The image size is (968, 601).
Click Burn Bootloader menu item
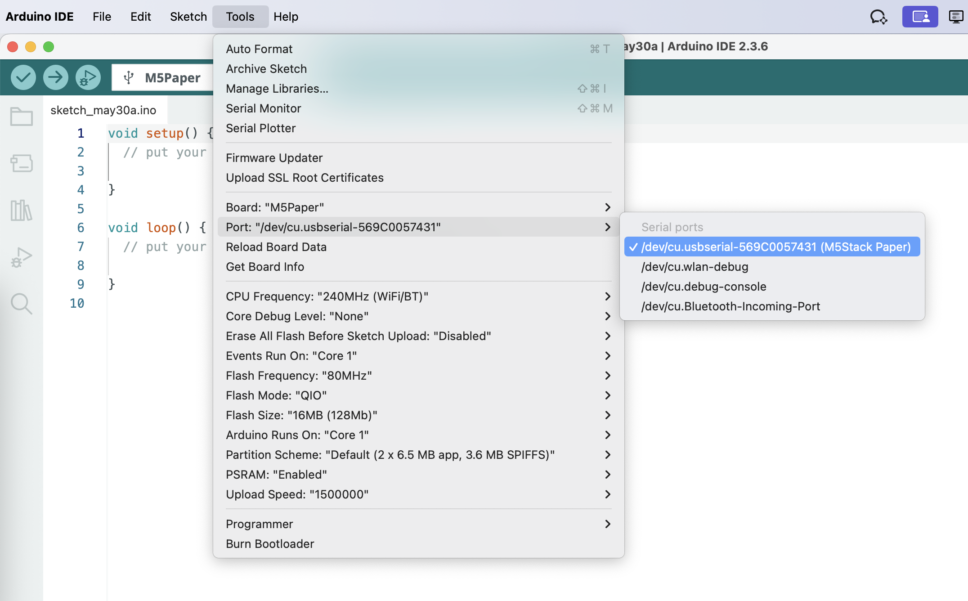(418, 543)
